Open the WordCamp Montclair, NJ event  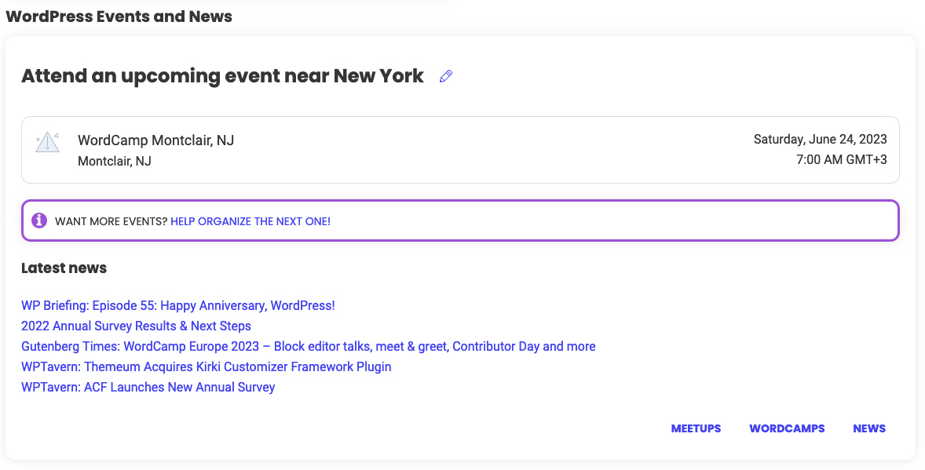tap(155, 140)
